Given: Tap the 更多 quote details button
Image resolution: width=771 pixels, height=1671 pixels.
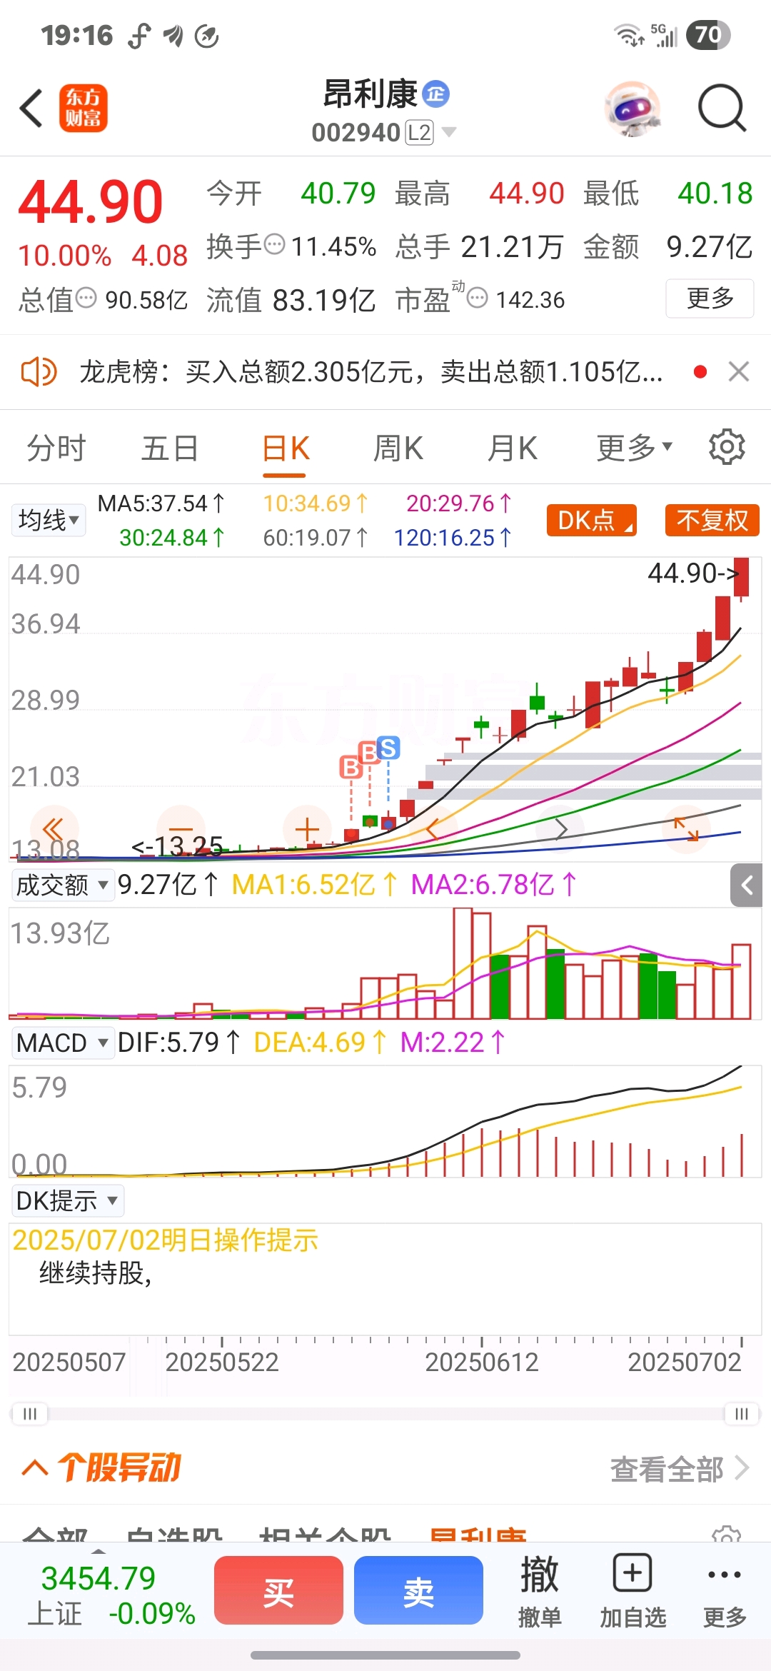Looking at the screenshot, I should point(710,298).
